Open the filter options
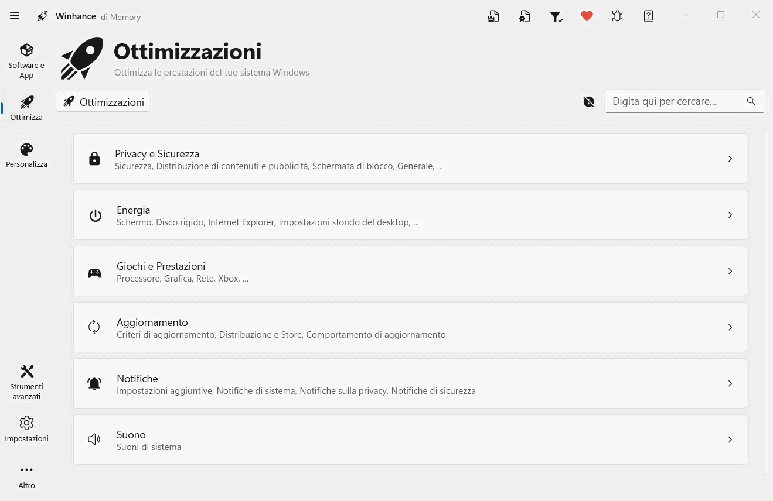The image size is (773, 501). click(x=556, y=16)
